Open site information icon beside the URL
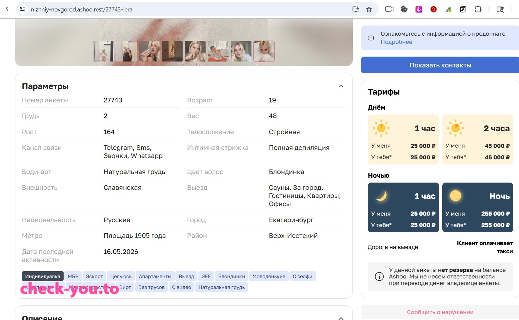Image resolution: width=519 pixels, height=320 pixels. (x=23, y=9)
